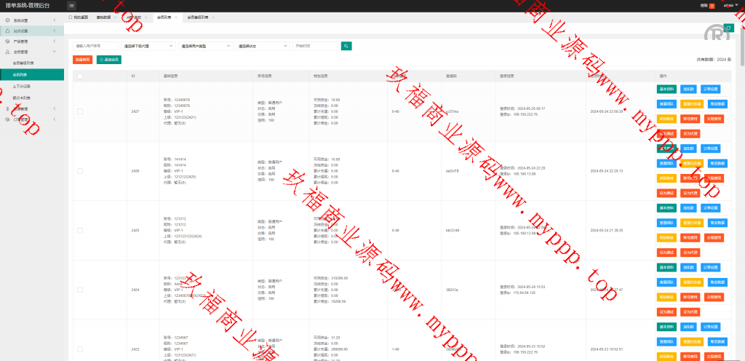Open the 请选择下级代理 dropdown
Screen dimensions: 745x361
pyautogui.click(x=148, y=46)
